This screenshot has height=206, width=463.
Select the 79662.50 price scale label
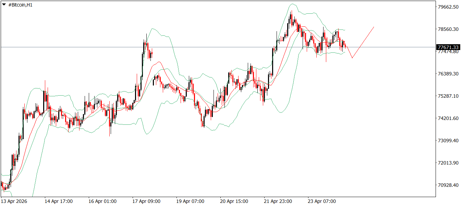coord(448,7)
